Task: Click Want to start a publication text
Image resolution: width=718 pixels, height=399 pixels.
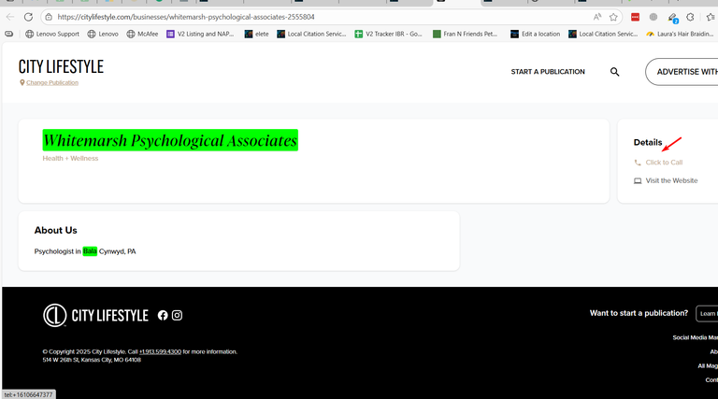Action: [639, 313]
